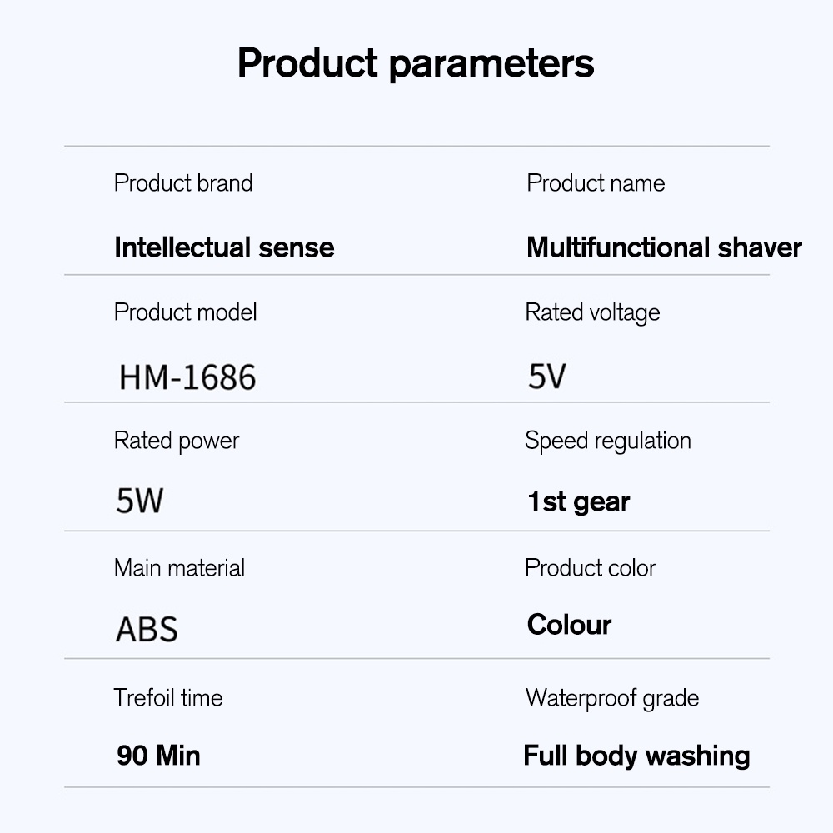Screen dimensions: 833x833
Task: Select the 90 Min value
Action: pos(158,756)
